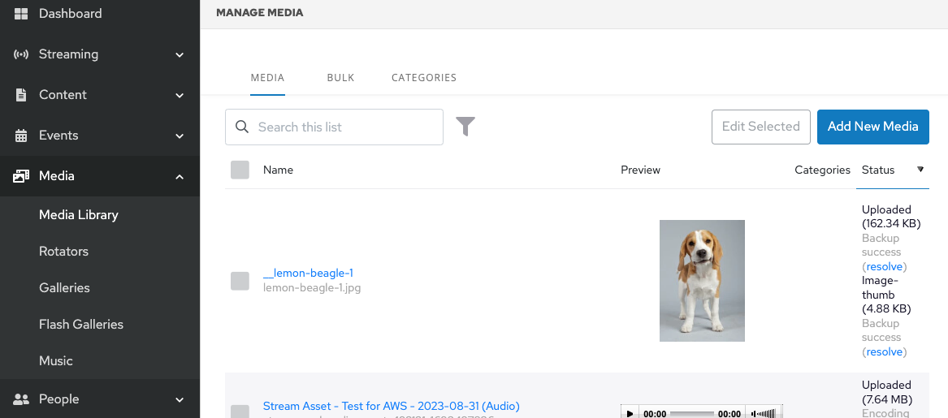Check the Stream Asset row checkbox

click(x=240, y=412)
